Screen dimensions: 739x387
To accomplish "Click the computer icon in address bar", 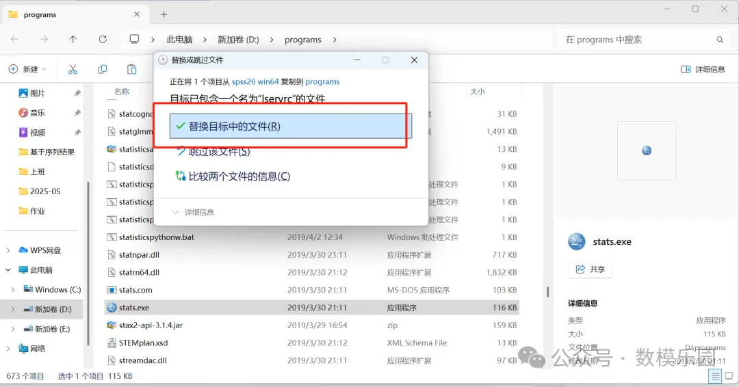I will [134, 39].
